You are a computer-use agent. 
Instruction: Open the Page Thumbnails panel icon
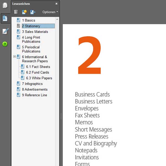(x=5, y=5)
